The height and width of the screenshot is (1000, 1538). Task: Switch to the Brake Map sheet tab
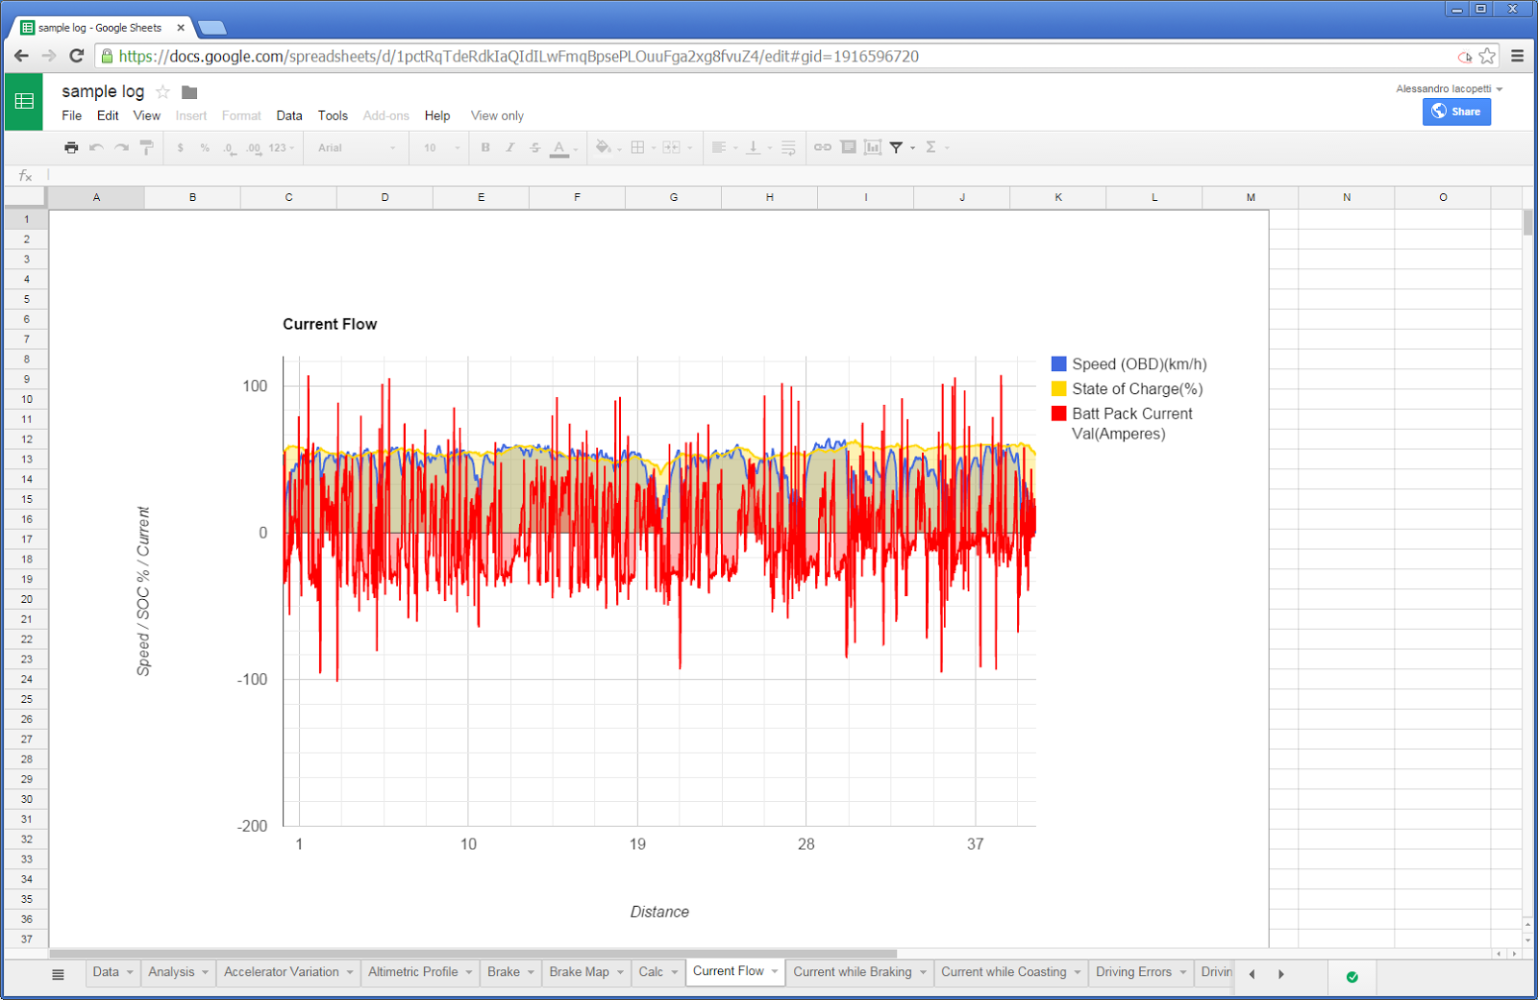[578, 971]
